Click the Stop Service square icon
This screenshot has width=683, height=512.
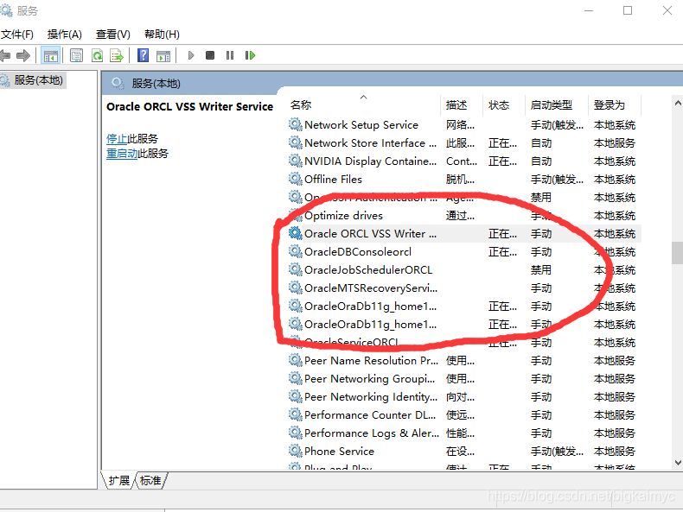210,55
